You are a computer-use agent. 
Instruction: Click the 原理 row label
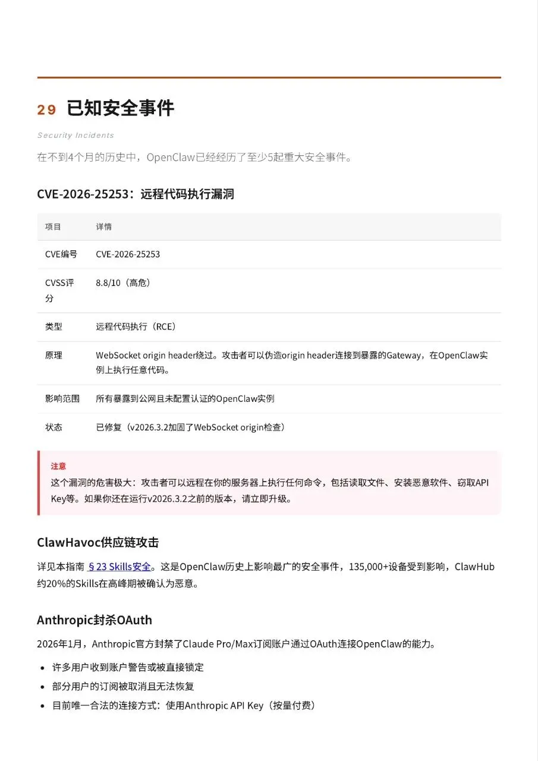pyautogui.click(x=54, y=356)
